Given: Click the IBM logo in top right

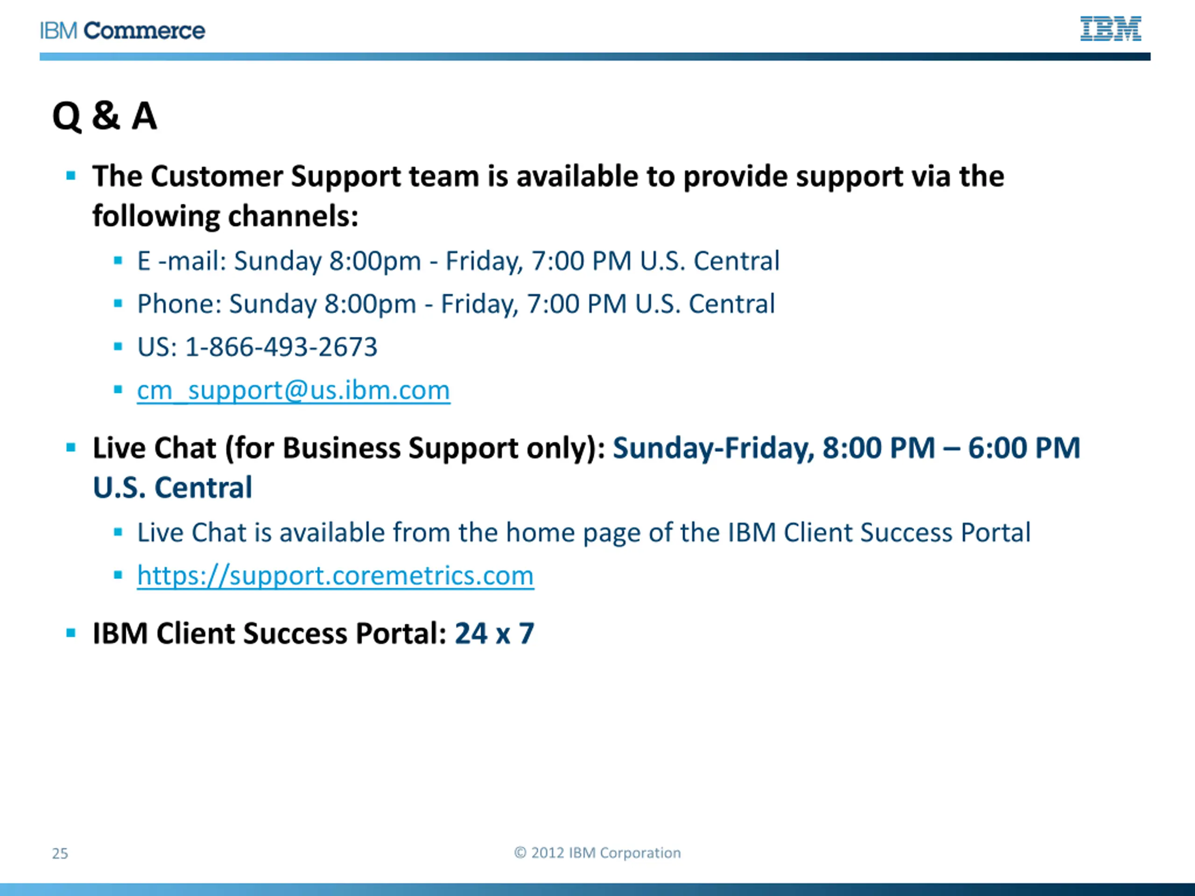Looking at the screenshot, I should (x=1111, y=28).
